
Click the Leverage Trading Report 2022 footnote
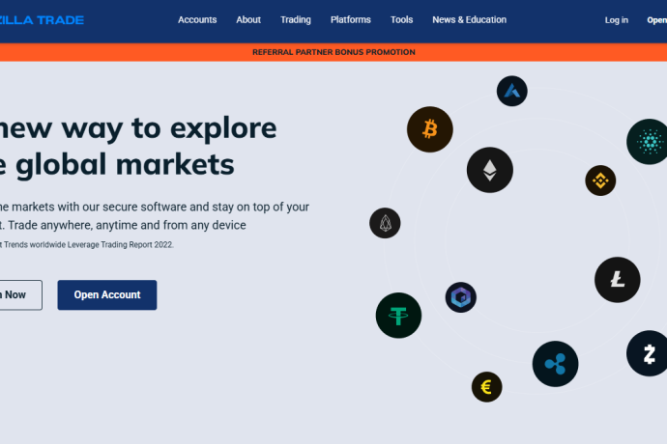tap(87, 245)
